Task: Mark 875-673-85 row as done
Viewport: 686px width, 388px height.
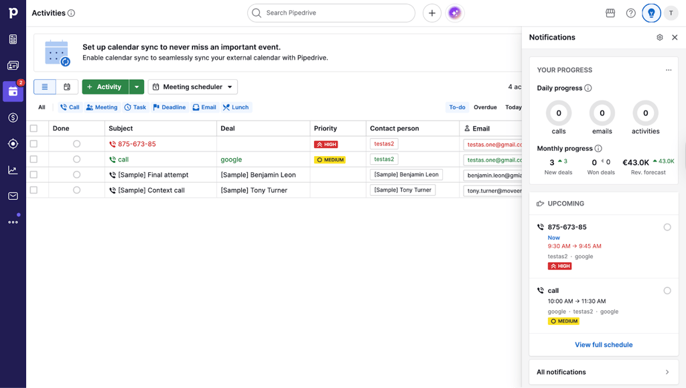Action: pos(76,143)
